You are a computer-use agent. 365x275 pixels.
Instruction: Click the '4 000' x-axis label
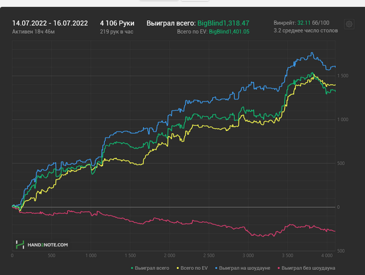tap(327, 256)
